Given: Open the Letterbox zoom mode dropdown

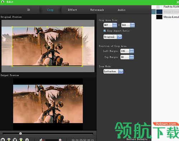Looking at the screenshot, I should coord(113,71).
